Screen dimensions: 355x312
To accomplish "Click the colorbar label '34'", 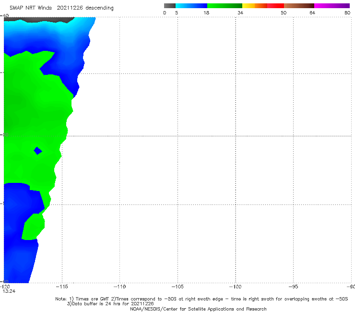I will [x=240, y=12].
